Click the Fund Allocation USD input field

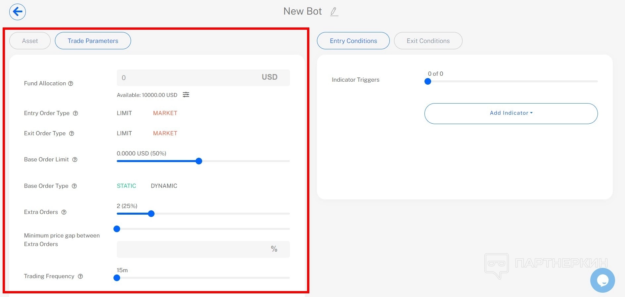189,78
